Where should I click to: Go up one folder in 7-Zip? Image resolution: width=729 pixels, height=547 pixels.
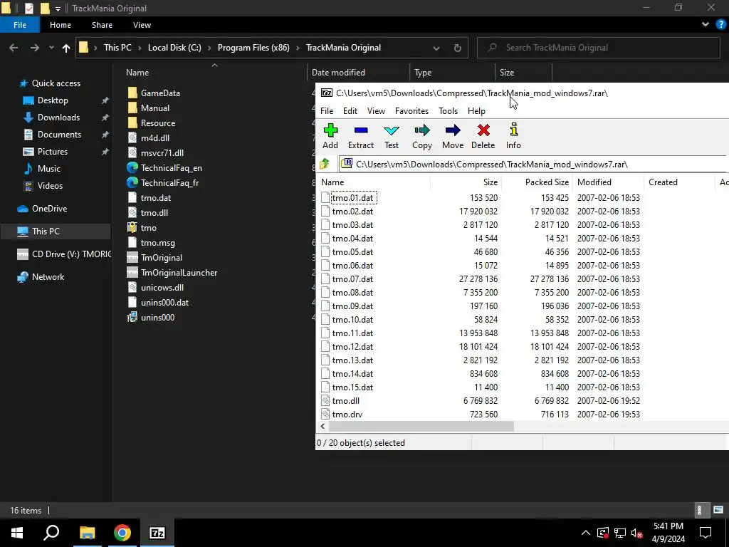pyautogui.click(x=325, y=164)
